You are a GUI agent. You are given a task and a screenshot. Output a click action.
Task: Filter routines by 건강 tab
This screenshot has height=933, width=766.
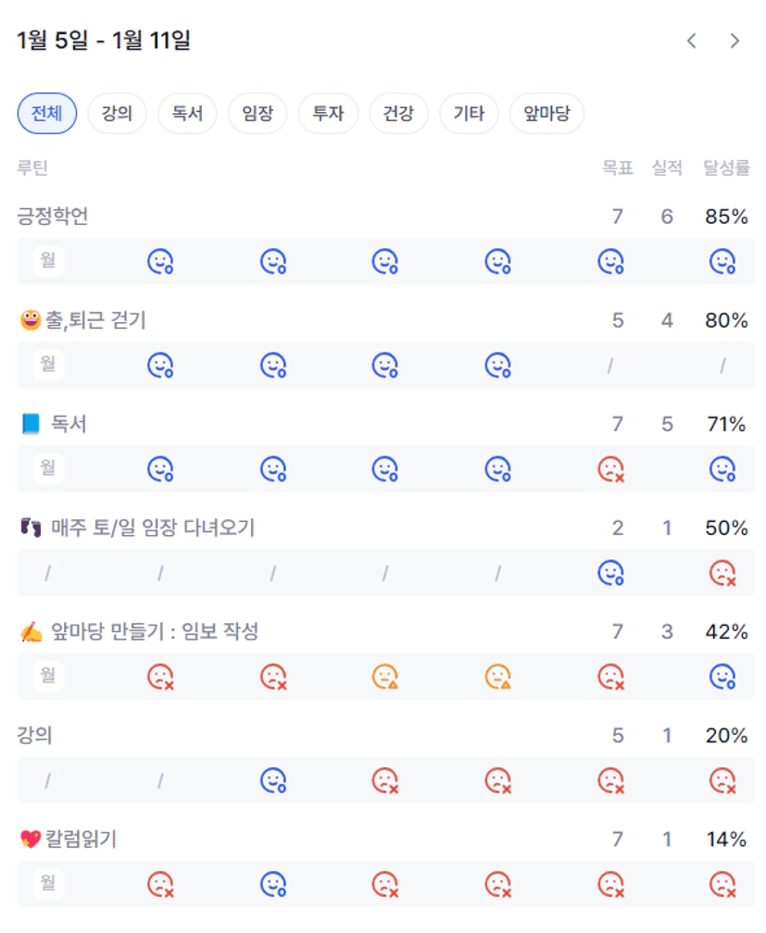click(x=398, y=114)
